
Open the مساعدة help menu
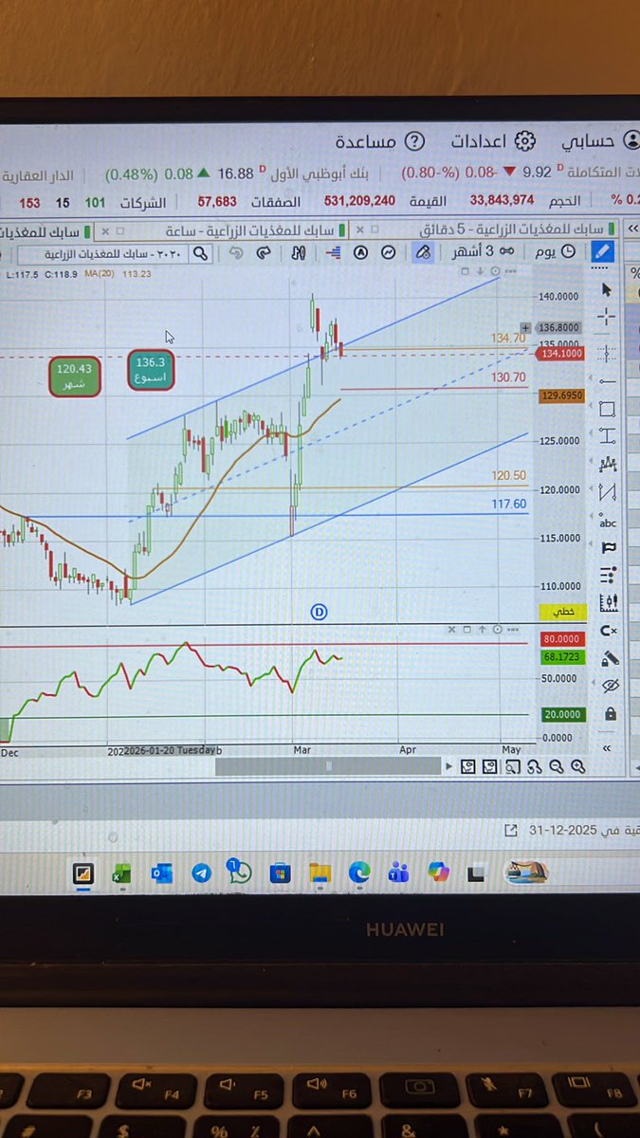pyautogui.click(x=379, y=141)
